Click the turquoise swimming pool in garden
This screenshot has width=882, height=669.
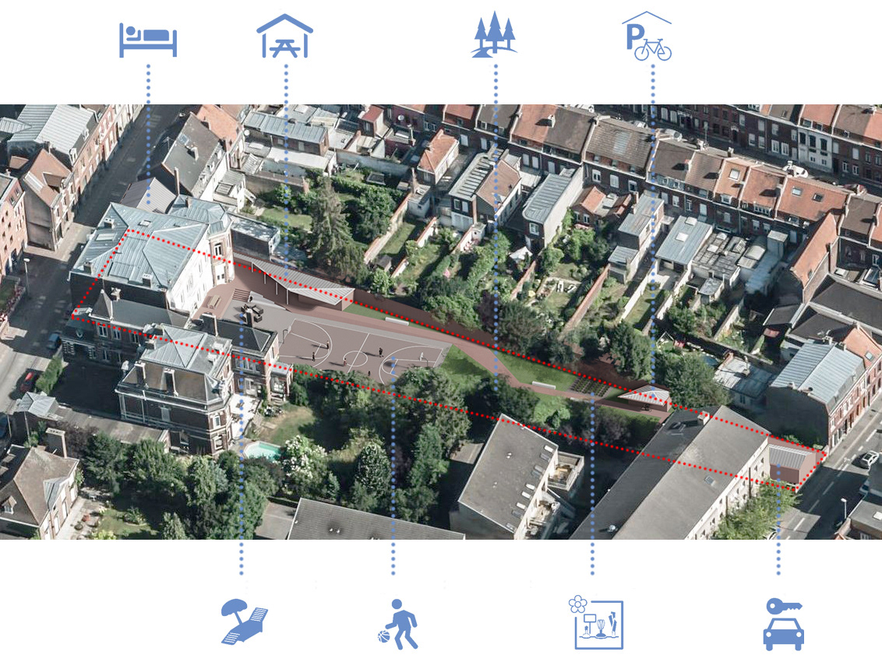point(262,449)
